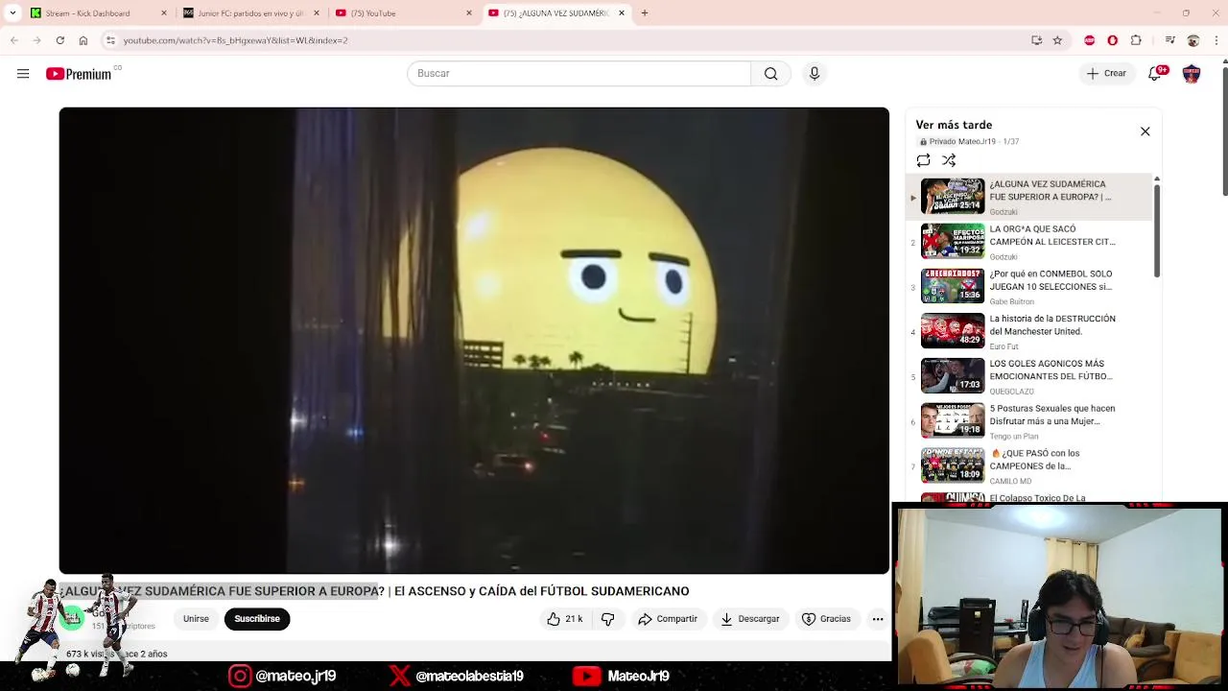Screen dimensions: 1228x691
Task: Open the extensions puzzle menu
Action: pos(1136,40)
